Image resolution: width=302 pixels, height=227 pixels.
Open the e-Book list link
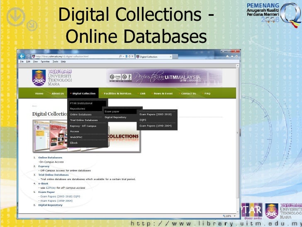tap(43, 184)
